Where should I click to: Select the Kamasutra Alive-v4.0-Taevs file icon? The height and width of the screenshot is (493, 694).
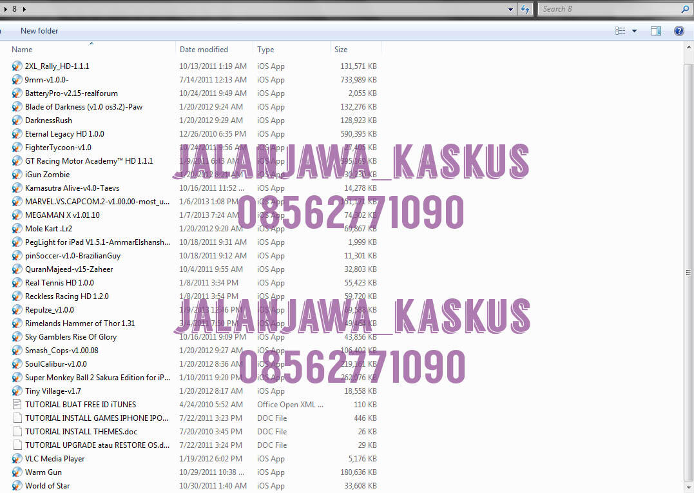17,188
